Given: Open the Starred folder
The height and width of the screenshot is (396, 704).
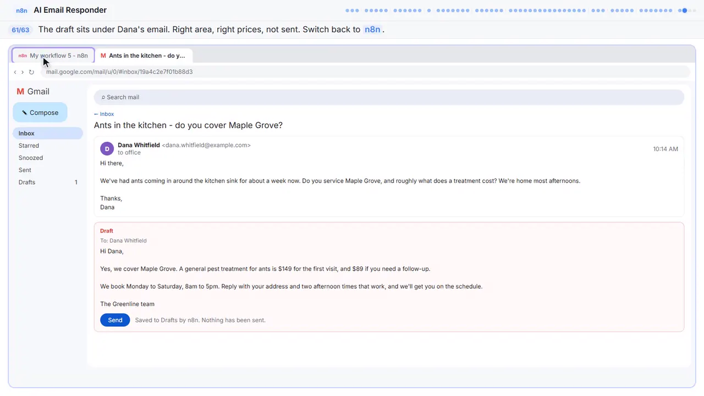Looking at the screenshot, I should tap(48, 146).
